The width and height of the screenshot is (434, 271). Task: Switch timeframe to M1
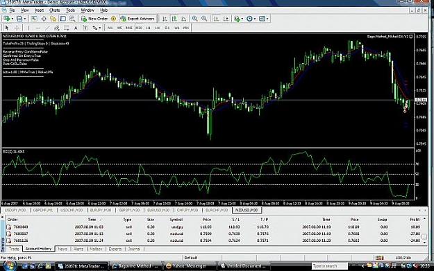110,28
